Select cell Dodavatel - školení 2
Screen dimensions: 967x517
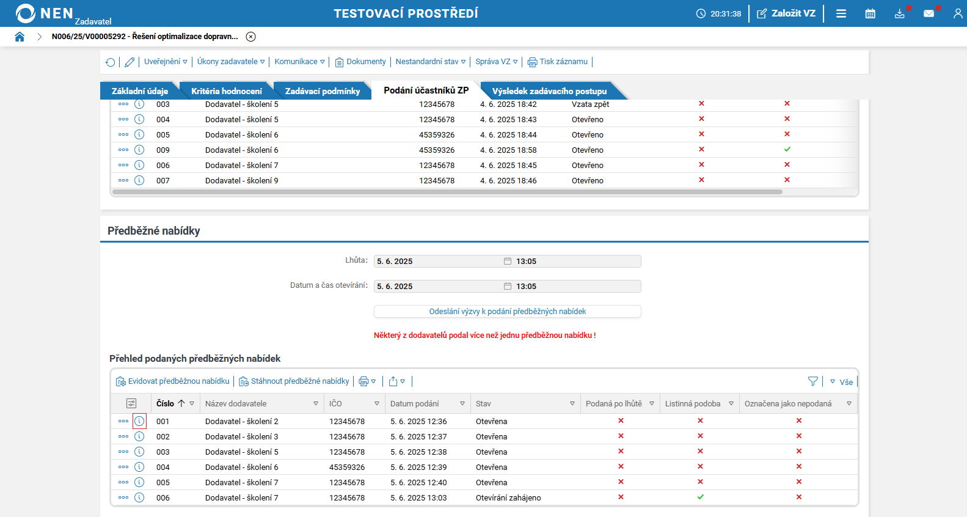click(x=242, y=421)
